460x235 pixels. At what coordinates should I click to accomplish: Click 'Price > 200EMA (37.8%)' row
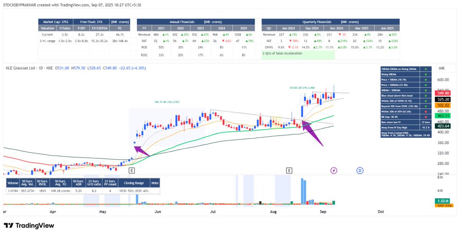point(407,84)
